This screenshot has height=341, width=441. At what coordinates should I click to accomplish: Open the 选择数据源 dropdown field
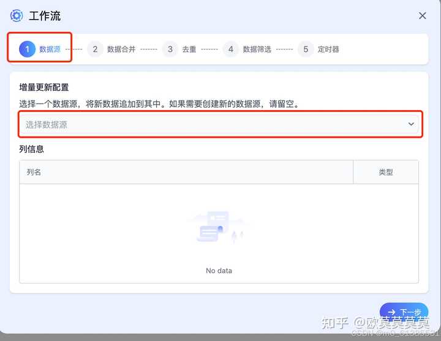tap(221, 124)
